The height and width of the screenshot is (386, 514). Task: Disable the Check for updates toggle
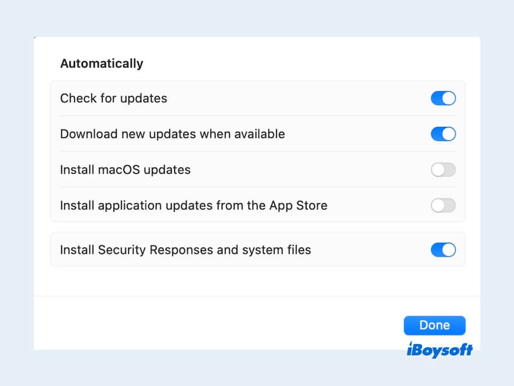pyautogui.click(x=443, y=98)
